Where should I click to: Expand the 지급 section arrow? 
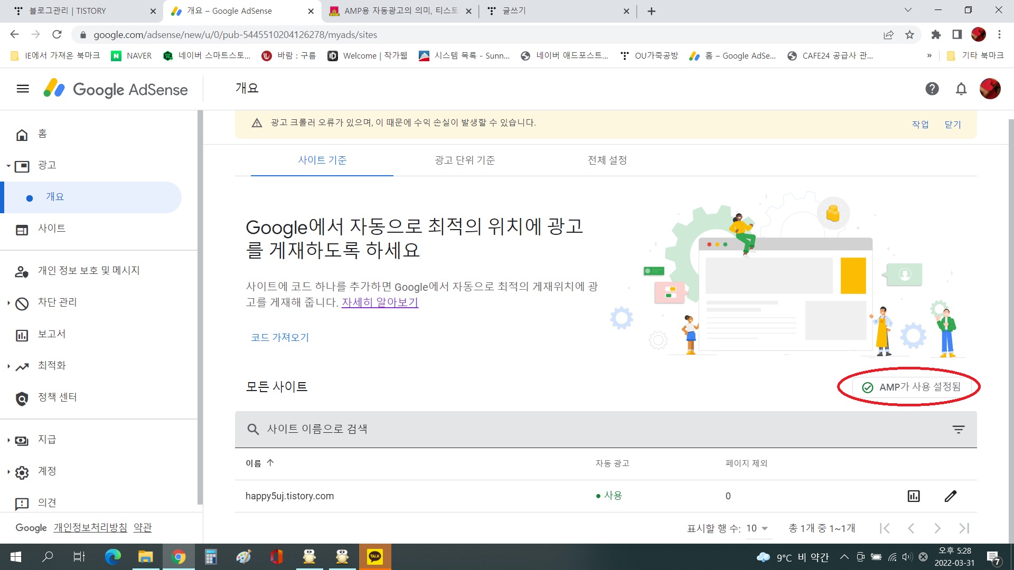[8, 440]
